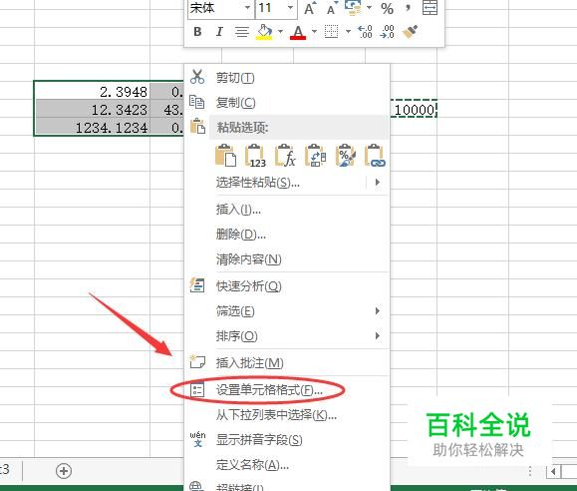The width and height of the screenshot is (577, 491).
Task: Apply the red font color
Action: (298, 33)
